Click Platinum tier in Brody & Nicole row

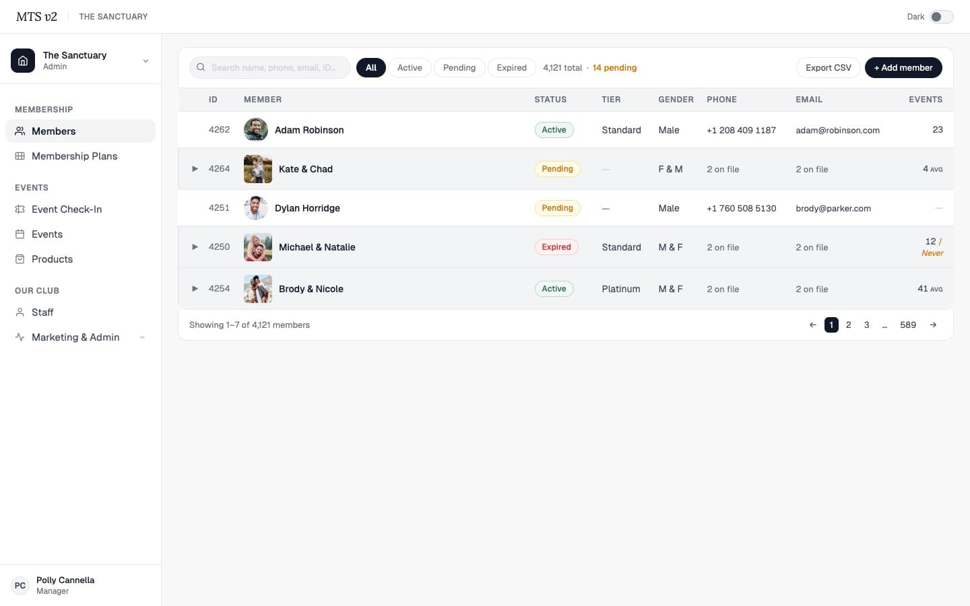pyautogui.click(x=621, y=289)
